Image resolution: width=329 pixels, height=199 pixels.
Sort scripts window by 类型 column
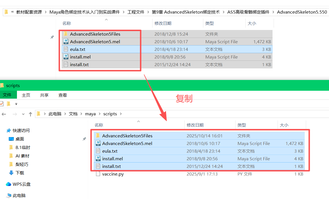pyautogui.click(x=242, y=125)
